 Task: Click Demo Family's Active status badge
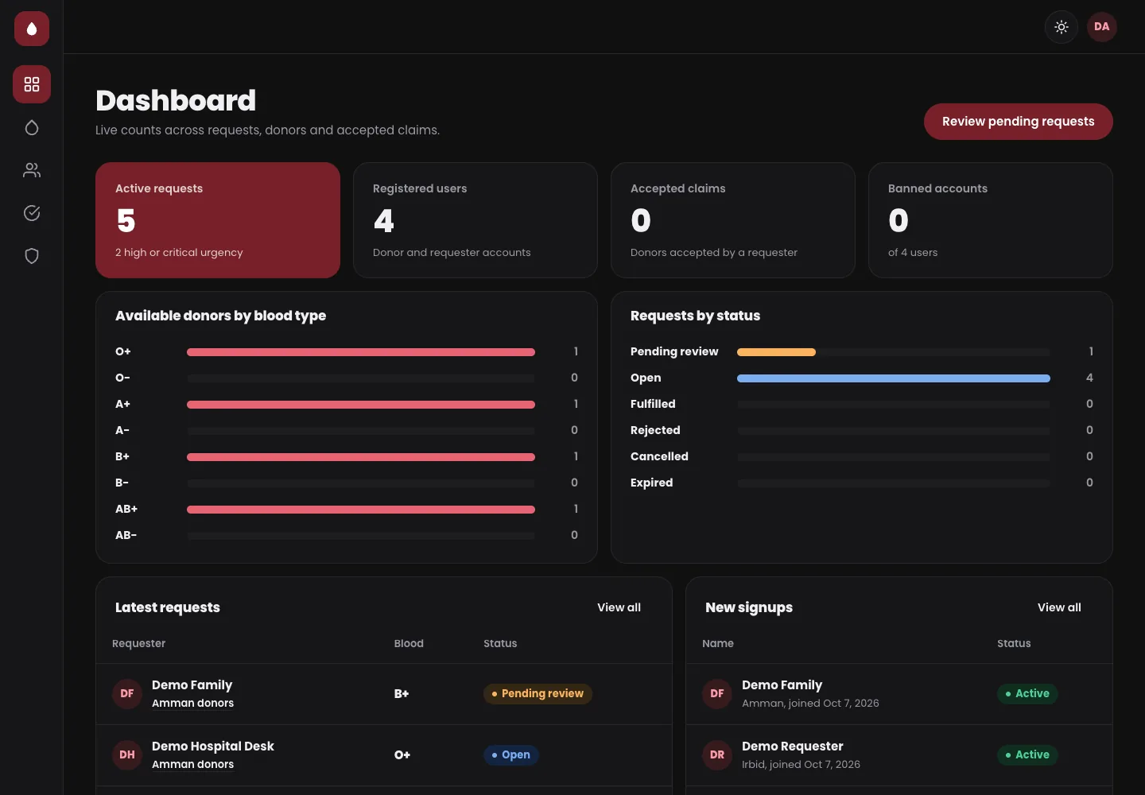1027,694
